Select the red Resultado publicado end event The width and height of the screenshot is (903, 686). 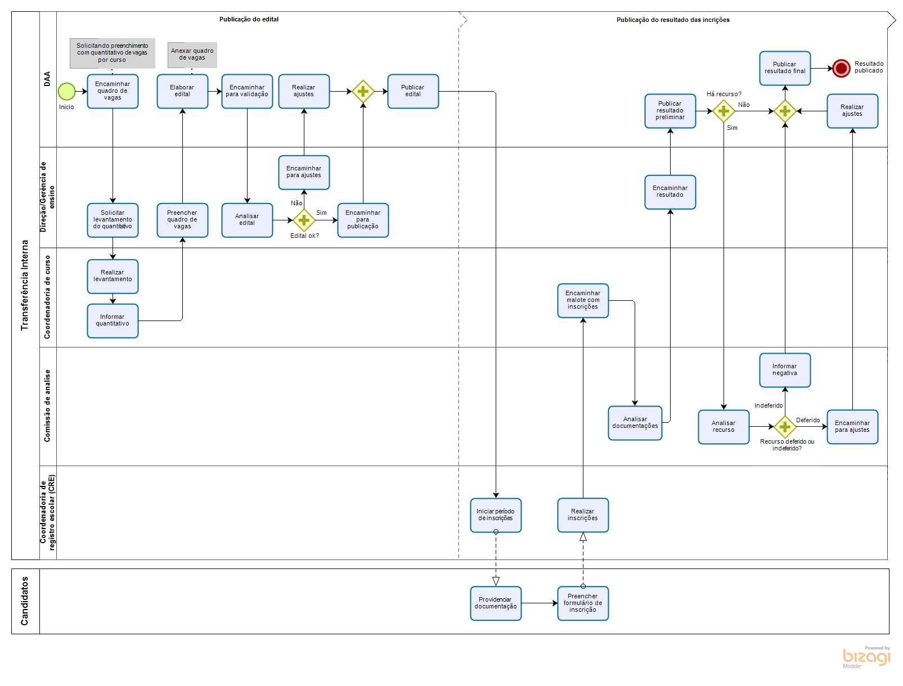[841, 68]
